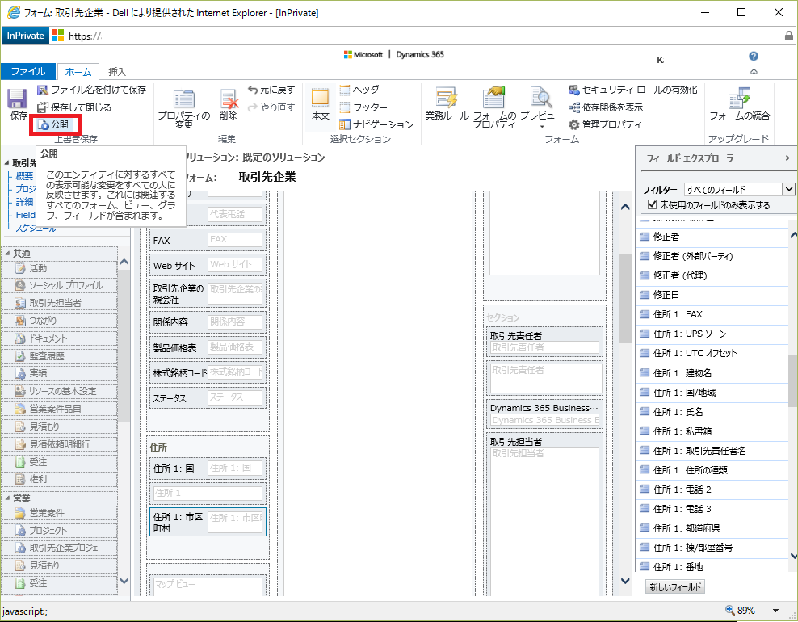The width and height of the screenshot is (798, 622).
Task: Collapse the フィールド エクスプローラー pane arrow
Action: [x=787, y=158]
